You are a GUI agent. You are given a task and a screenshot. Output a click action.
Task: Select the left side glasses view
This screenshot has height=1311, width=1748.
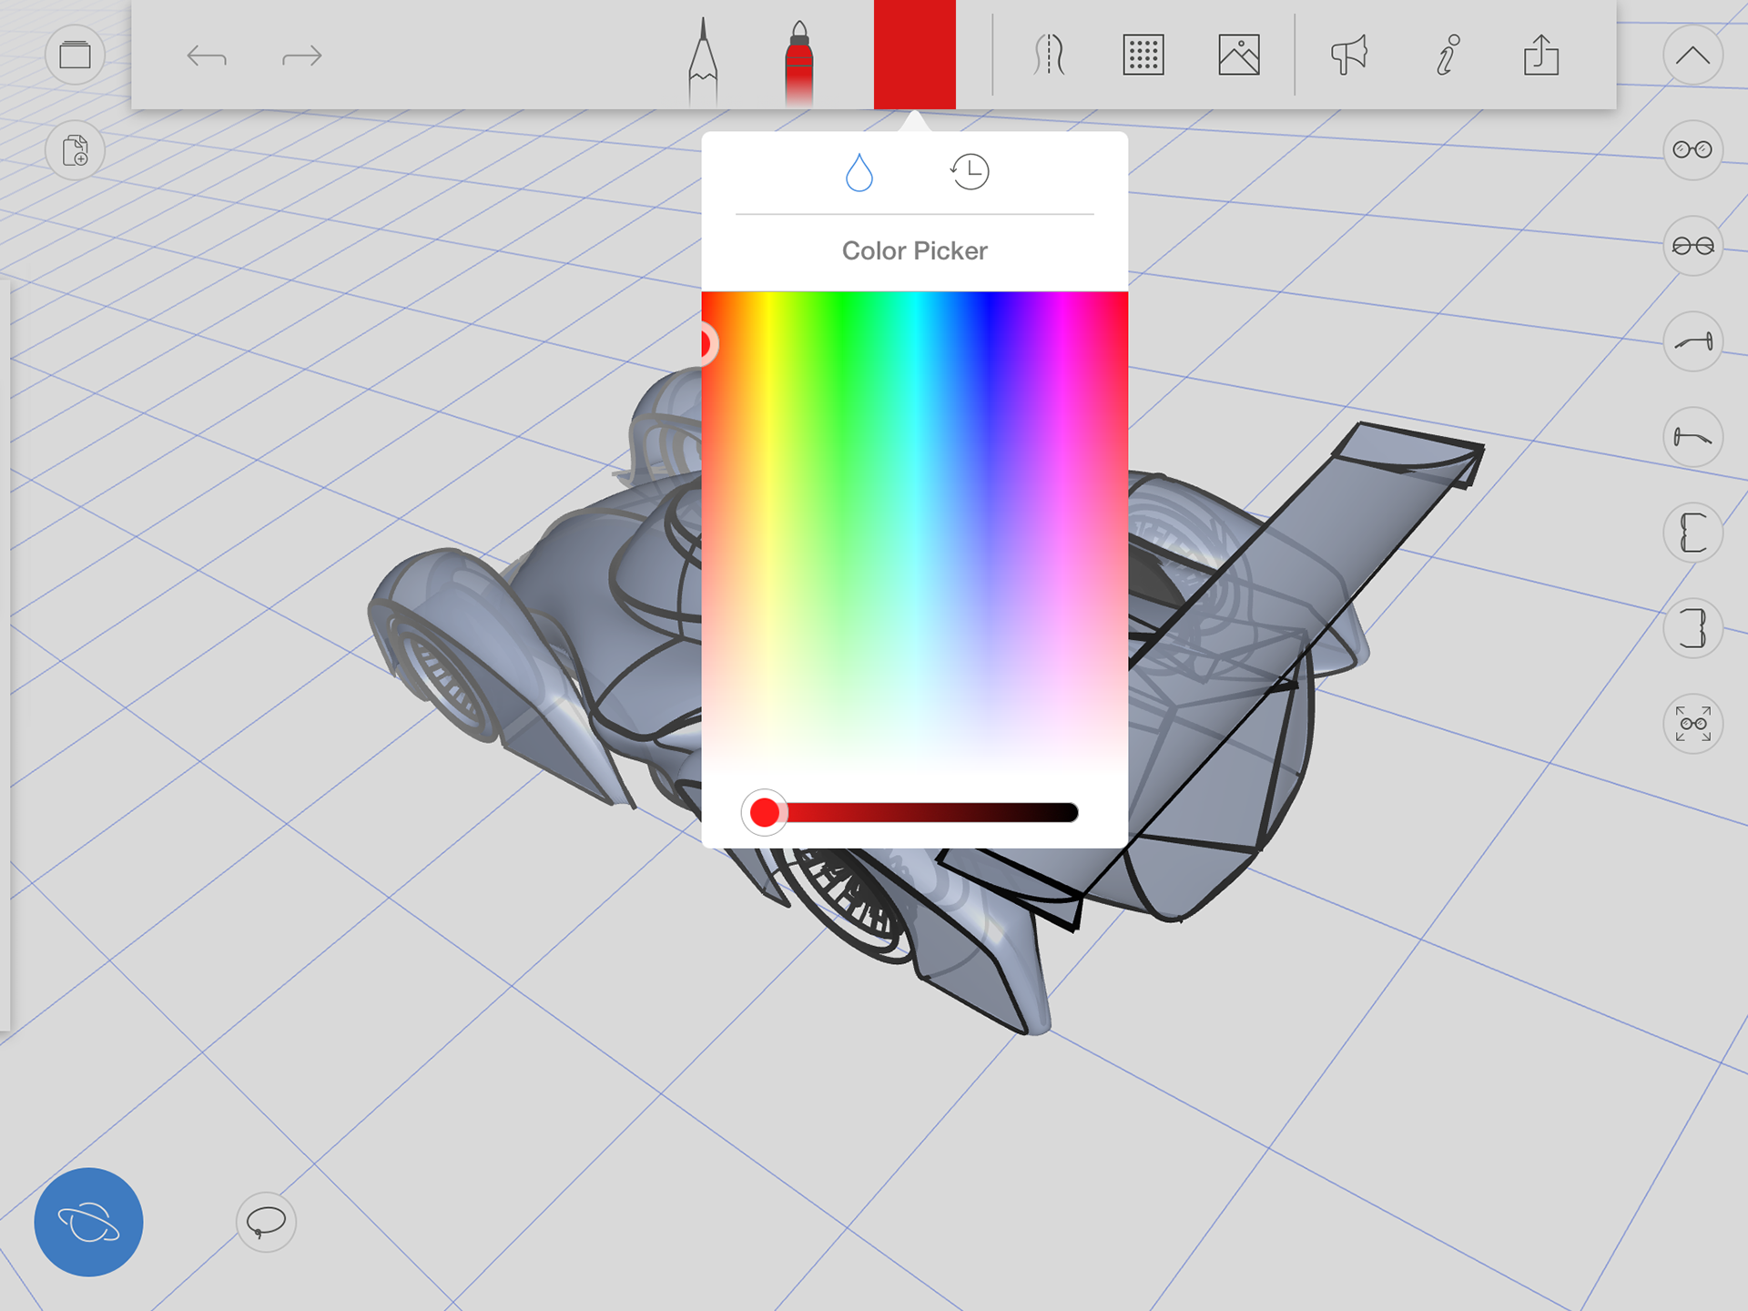click(x=1692, y=437)
